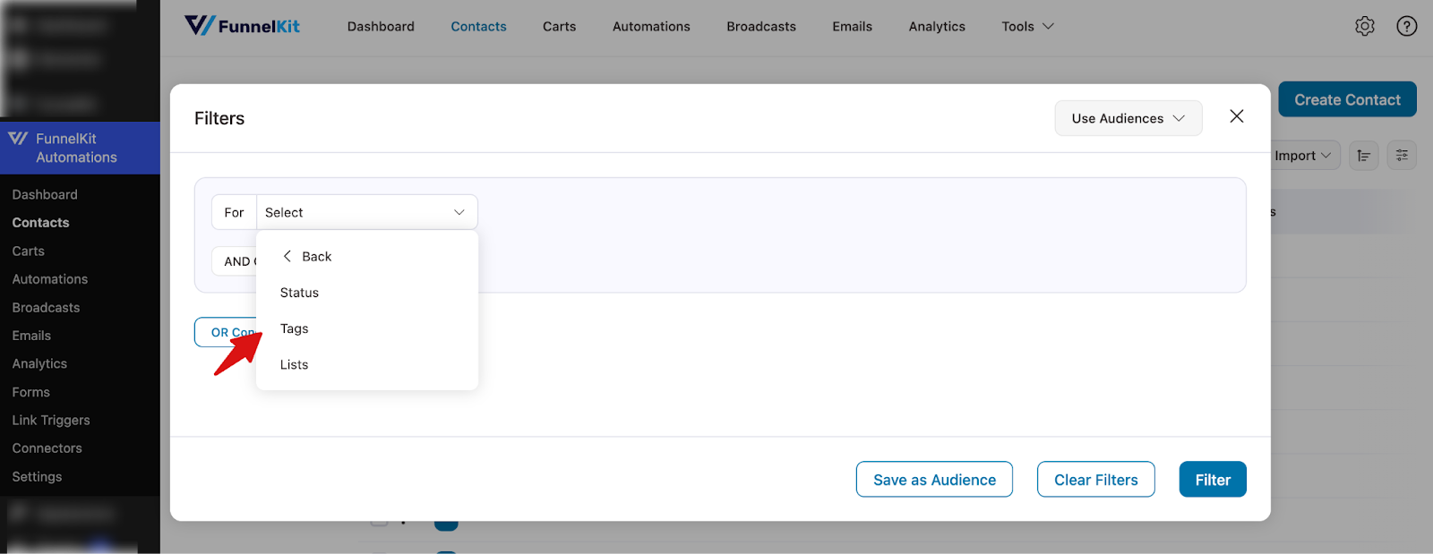Open Carts in the left sidebar
The image size is (1433, 554).
click(x=28, y=251)
